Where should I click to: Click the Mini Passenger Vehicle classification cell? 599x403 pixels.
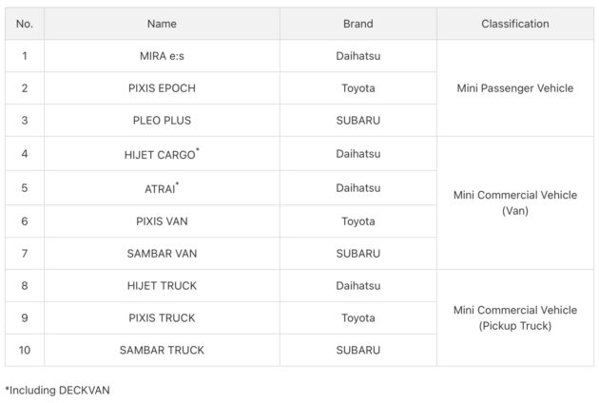click(515, 88)
